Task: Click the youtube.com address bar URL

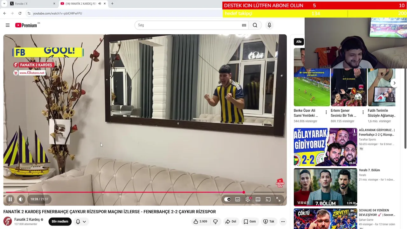Action: coord(58,13)
